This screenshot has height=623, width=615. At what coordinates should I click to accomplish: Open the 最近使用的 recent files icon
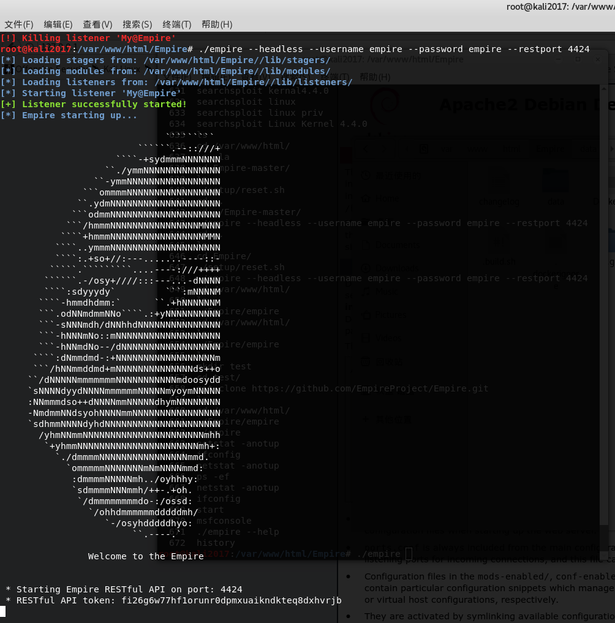(366, 175)
